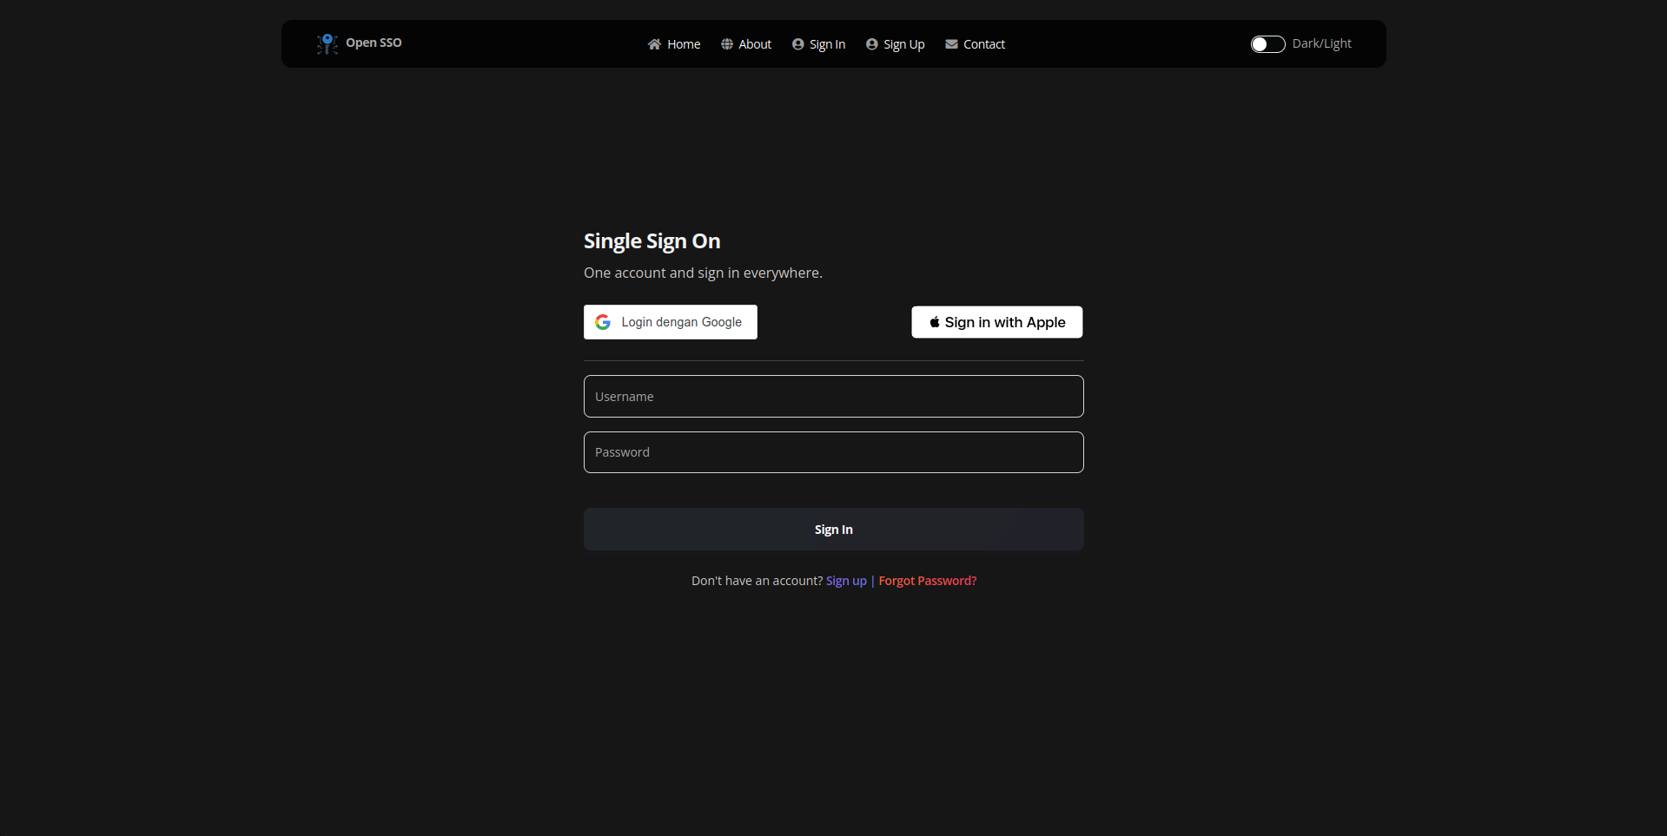Open the About page from the navbar
This screenshot has height=836, width=1667.
click(x=754, y=43)
